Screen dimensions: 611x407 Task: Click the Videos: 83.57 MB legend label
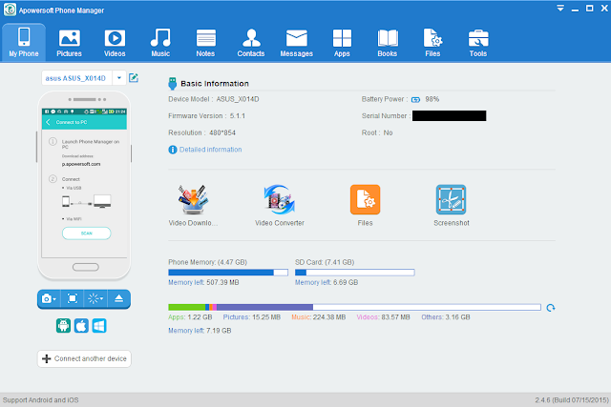[x=383, y=317]
